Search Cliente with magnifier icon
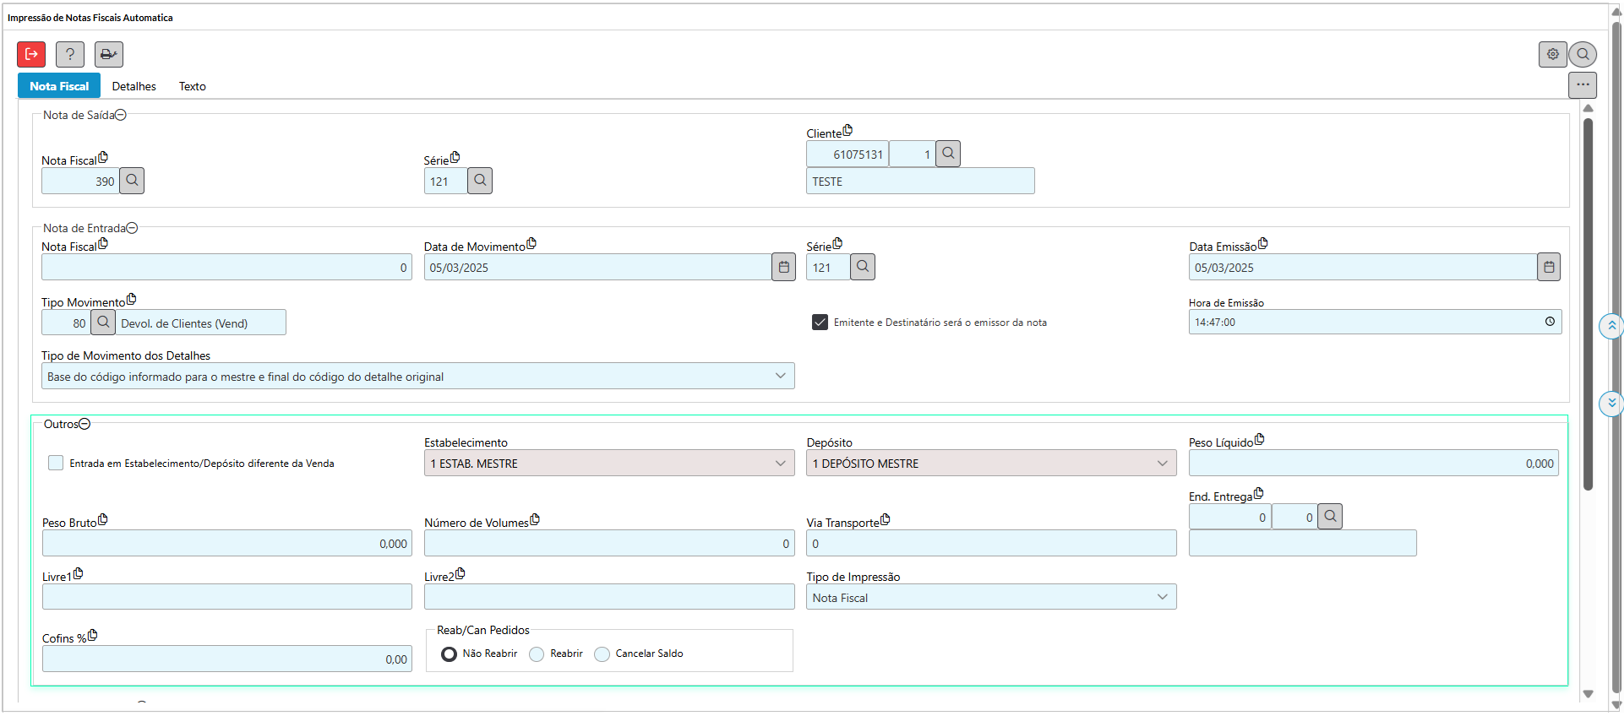This screenshot has width=1624, height=716. 948,154
